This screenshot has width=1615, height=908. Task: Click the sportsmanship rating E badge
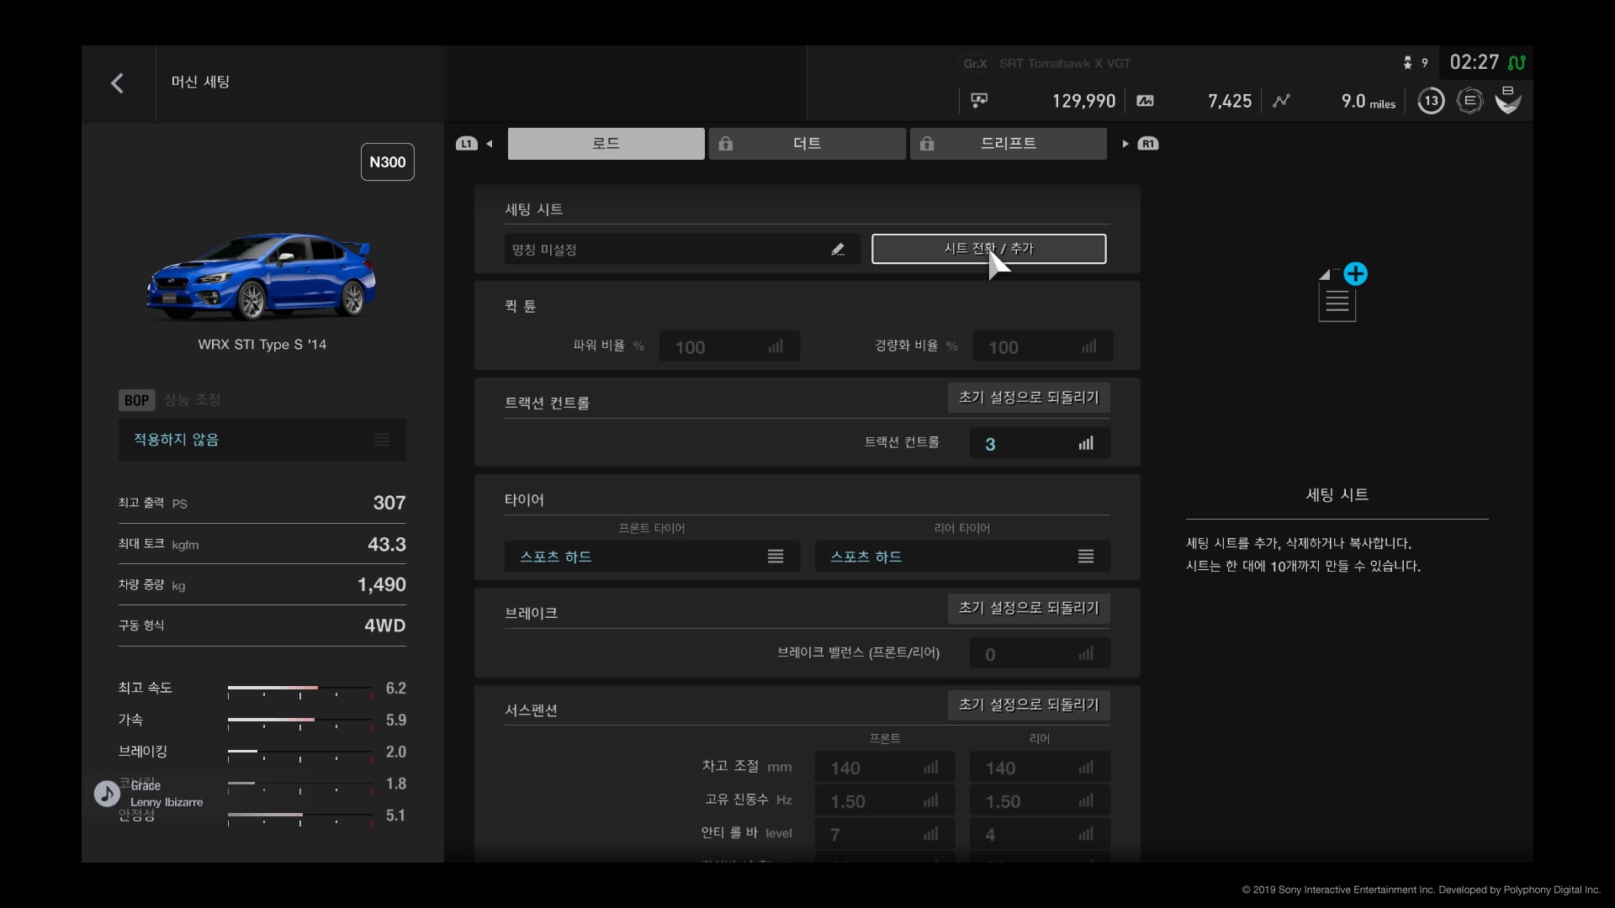[1469, 101]
